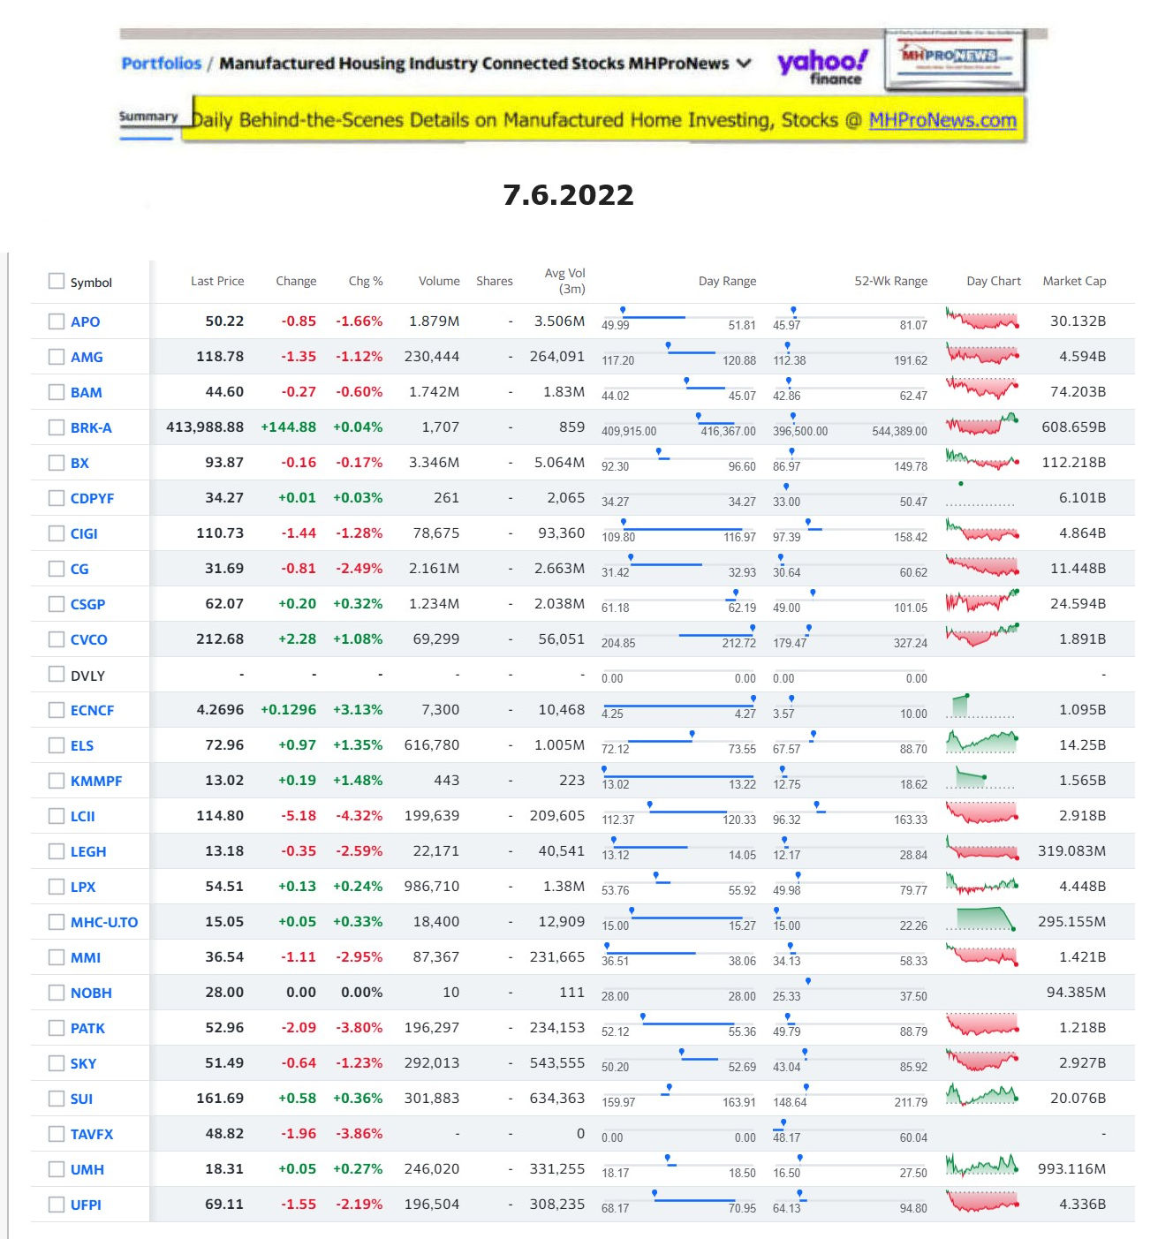Sort by Change column header
1173x1239 pixels.
coord(296,281)
